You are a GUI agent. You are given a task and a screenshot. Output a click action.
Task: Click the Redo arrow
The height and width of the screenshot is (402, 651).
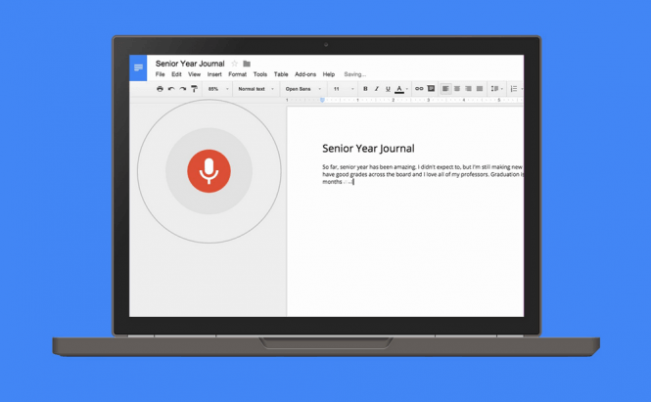point(182,89)
